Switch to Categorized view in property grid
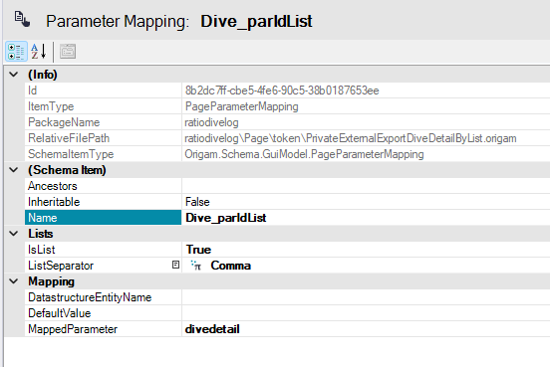550x367 pixels. [x=16, y=52]
